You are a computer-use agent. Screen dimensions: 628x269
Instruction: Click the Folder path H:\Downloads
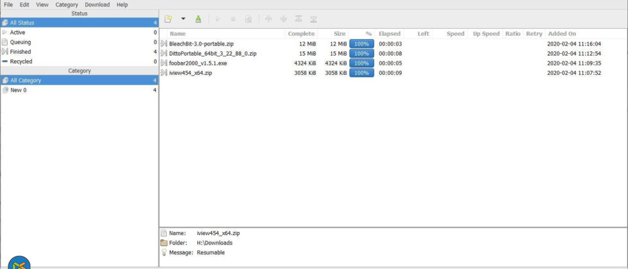(x=215, y=243)
